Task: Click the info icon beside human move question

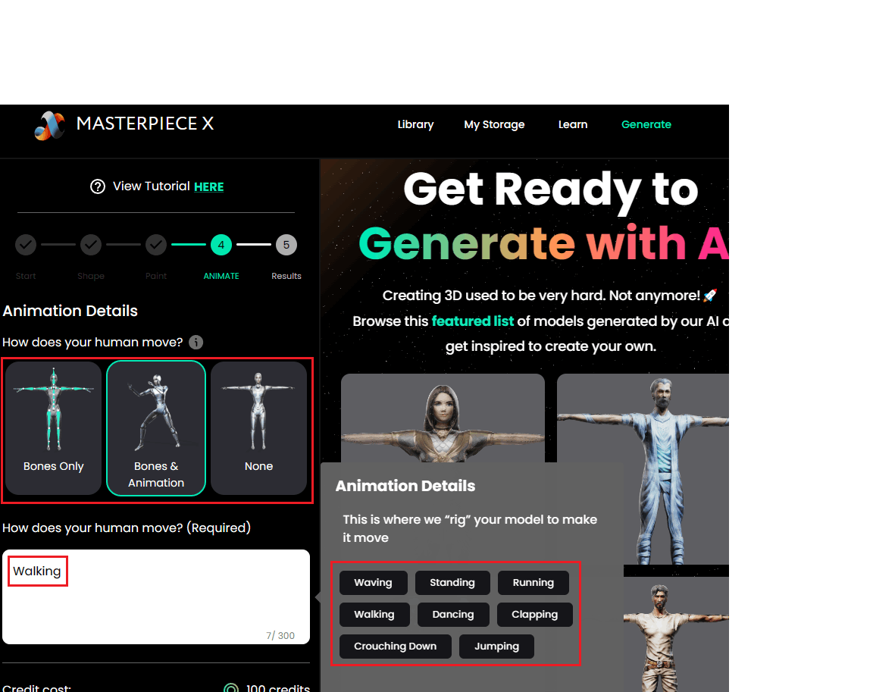Action: pos(196,342)
